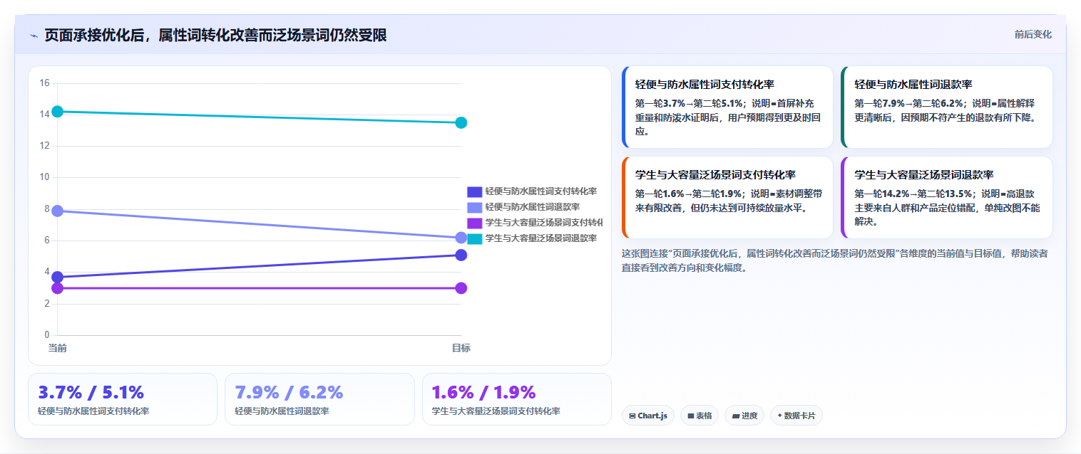Click the card text 第一轮1.6%→第二轮1.9%
This screenshot has height=454, width=1081.
[x=689, y=193]
